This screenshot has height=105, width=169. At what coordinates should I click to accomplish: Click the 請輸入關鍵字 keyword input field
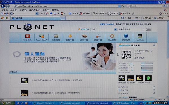tap(131, 29)
